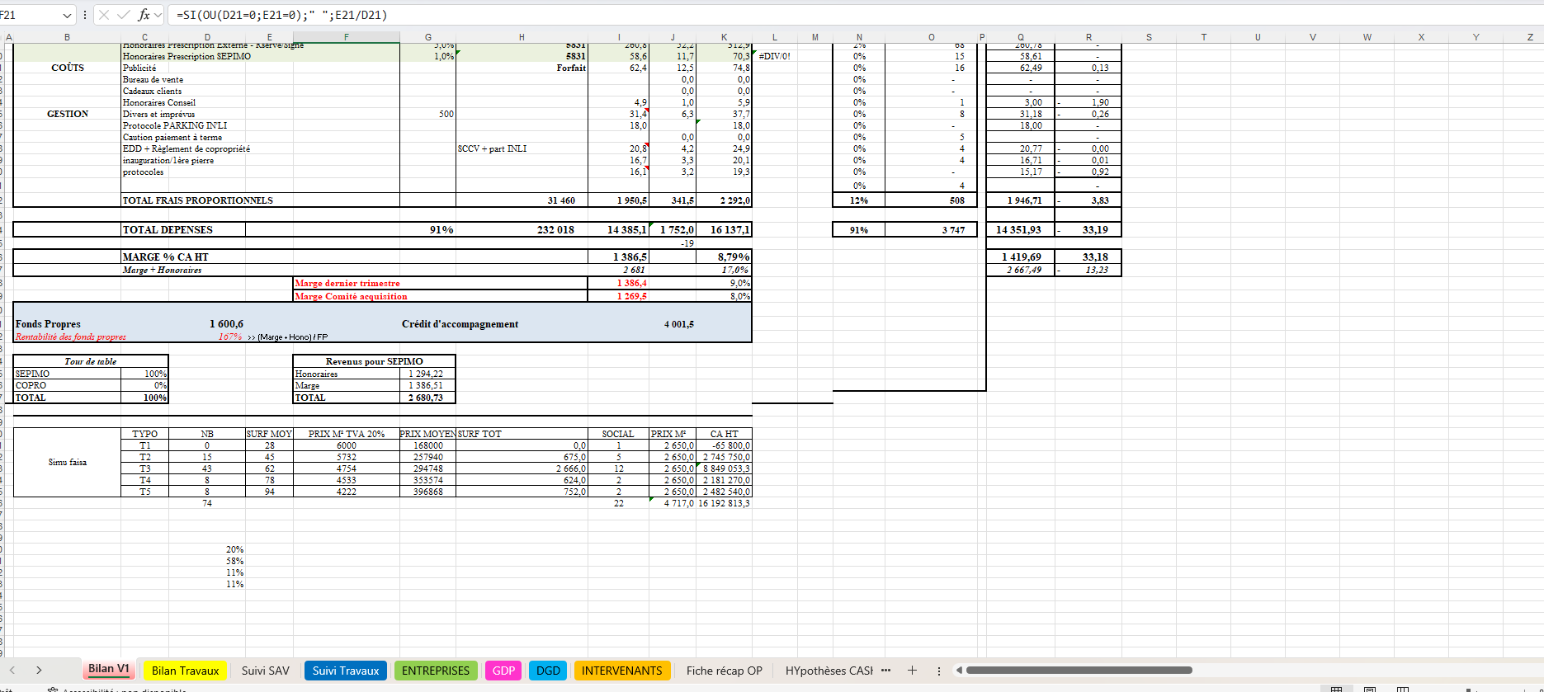Image resolution: width=1544 pixels, height=692 pixels.
Task: Select the EDD + Règlement de copropriété cell
Action: 187,148
